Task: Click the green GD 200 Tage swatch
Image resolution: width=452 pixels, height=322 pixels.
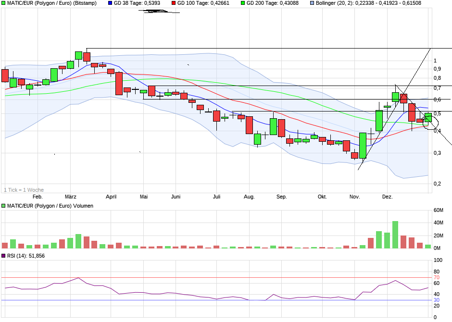Action: point(243,3)
